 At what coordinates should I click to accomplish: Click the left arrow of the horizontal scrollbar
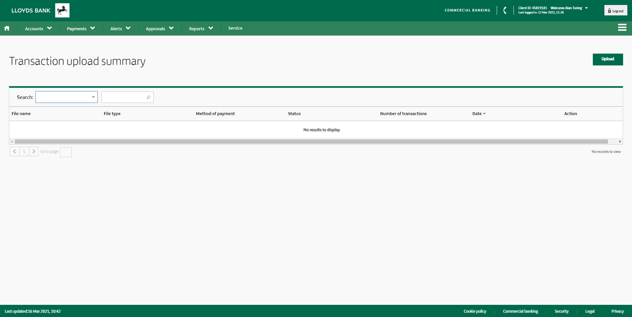(12, 142)
